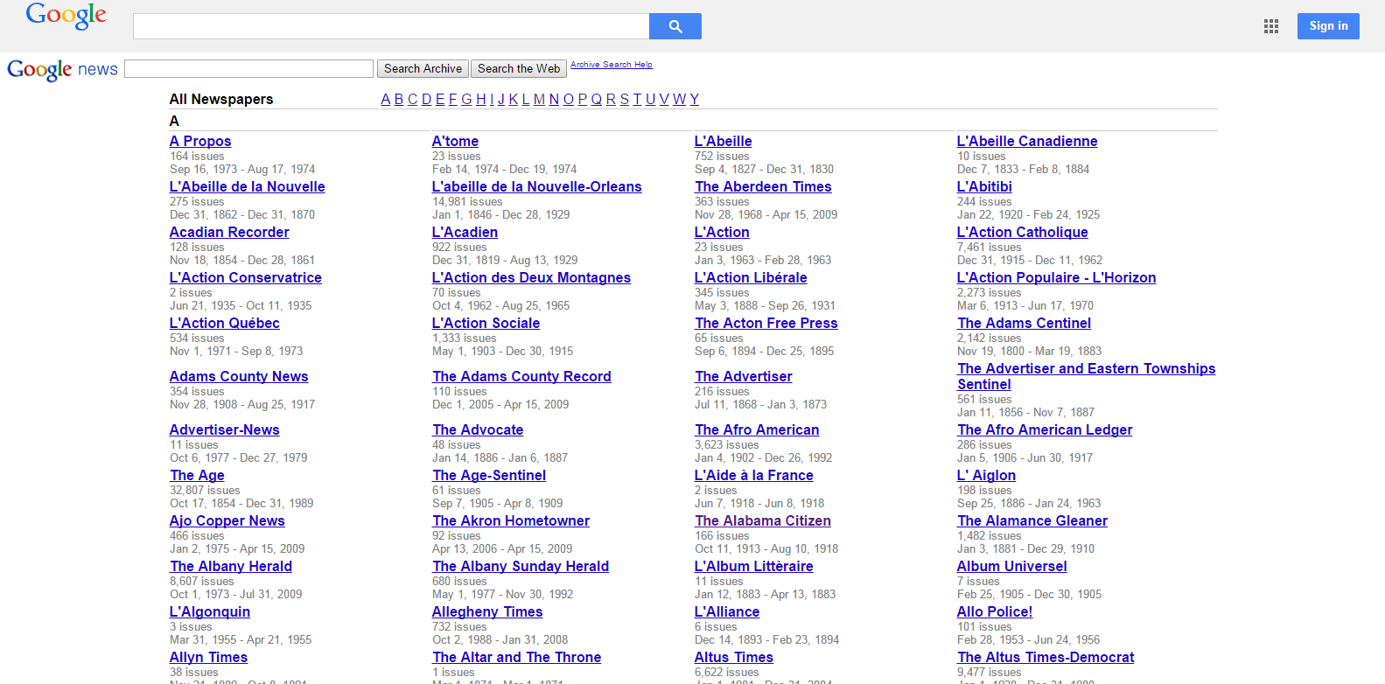Focus the top Google search field

tap(391, 26)
